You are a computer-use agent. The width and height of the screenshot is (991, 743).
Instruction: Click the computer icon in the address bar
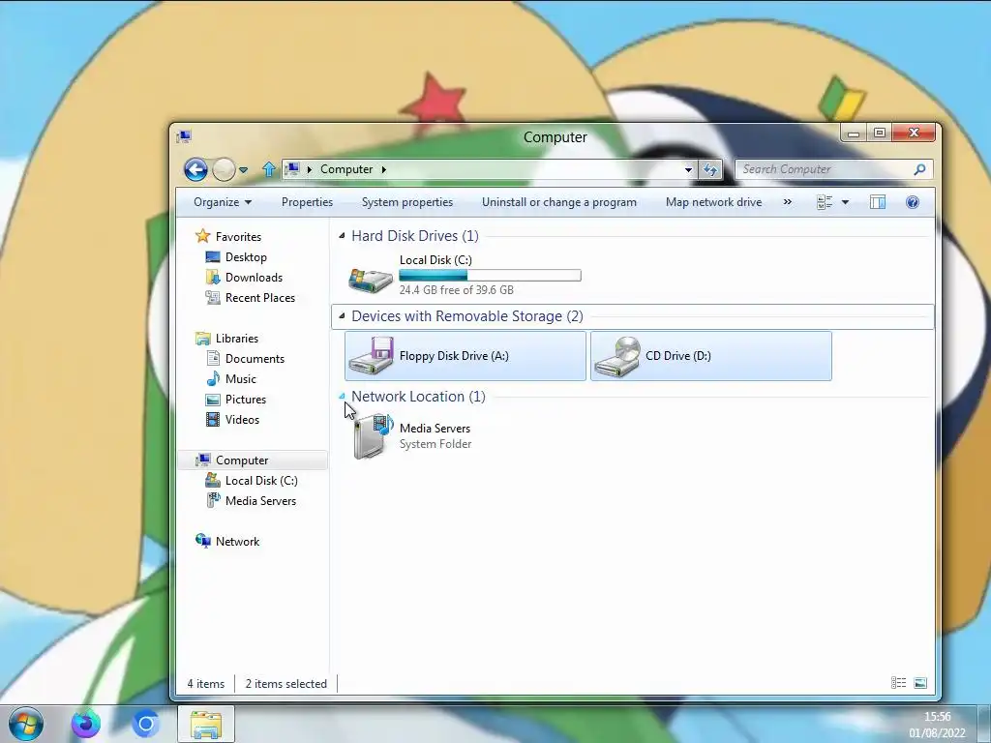point(292,169)
